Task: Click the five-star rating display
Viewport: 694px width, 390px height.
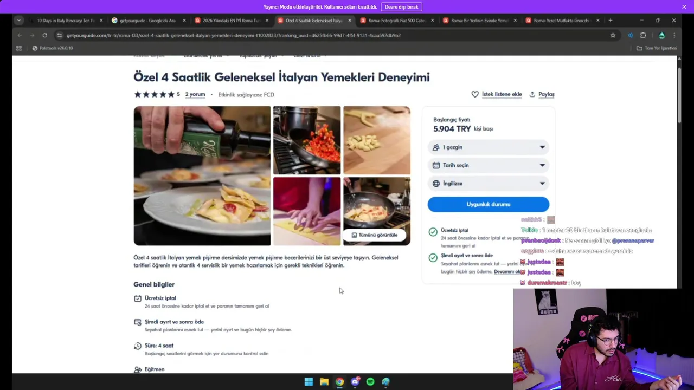Action: click(x=155, y=94)
